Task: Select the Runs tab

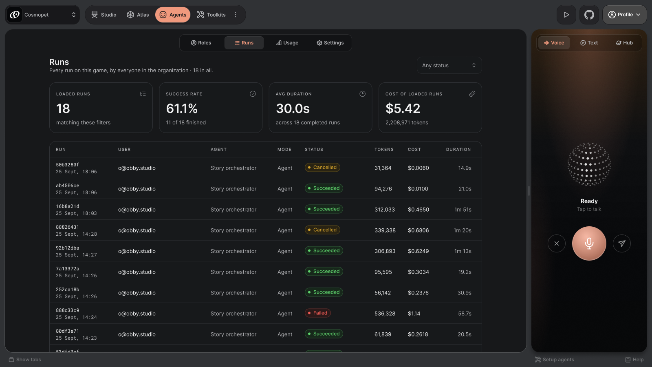Action: pos(244,43)
